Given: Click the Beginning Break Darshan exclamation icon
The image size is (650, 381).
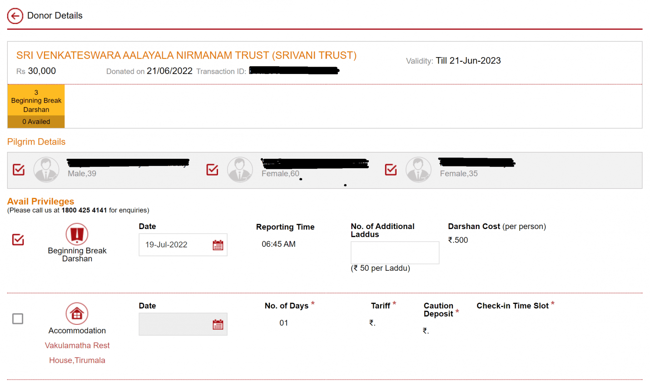Looking at the screenshot, I should point(77,234).
